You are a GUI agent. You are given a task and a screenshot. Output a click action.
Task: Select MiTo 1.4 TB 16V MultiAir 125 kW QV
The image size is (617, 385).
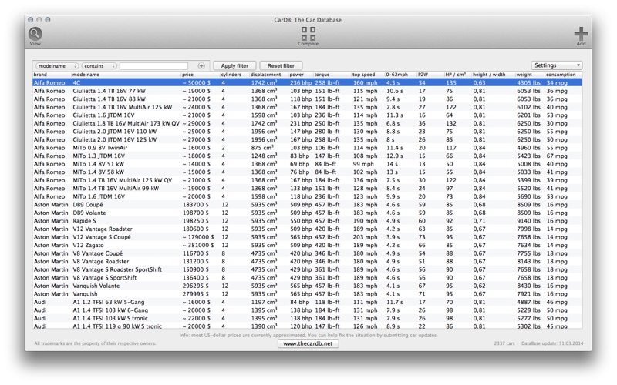pyautogui.click(x=307, y=180)
